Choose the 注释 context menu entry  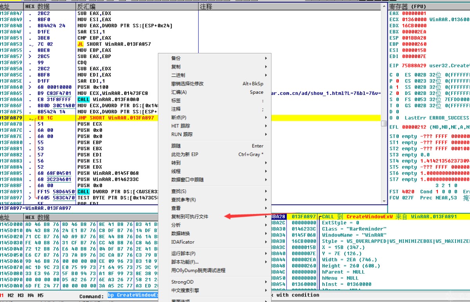pyautogui.click(x=215, y=109)
